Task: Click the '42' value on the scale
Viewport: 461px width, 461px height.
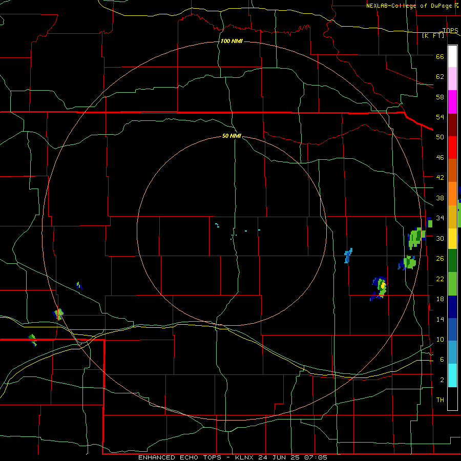Action: 440,178
